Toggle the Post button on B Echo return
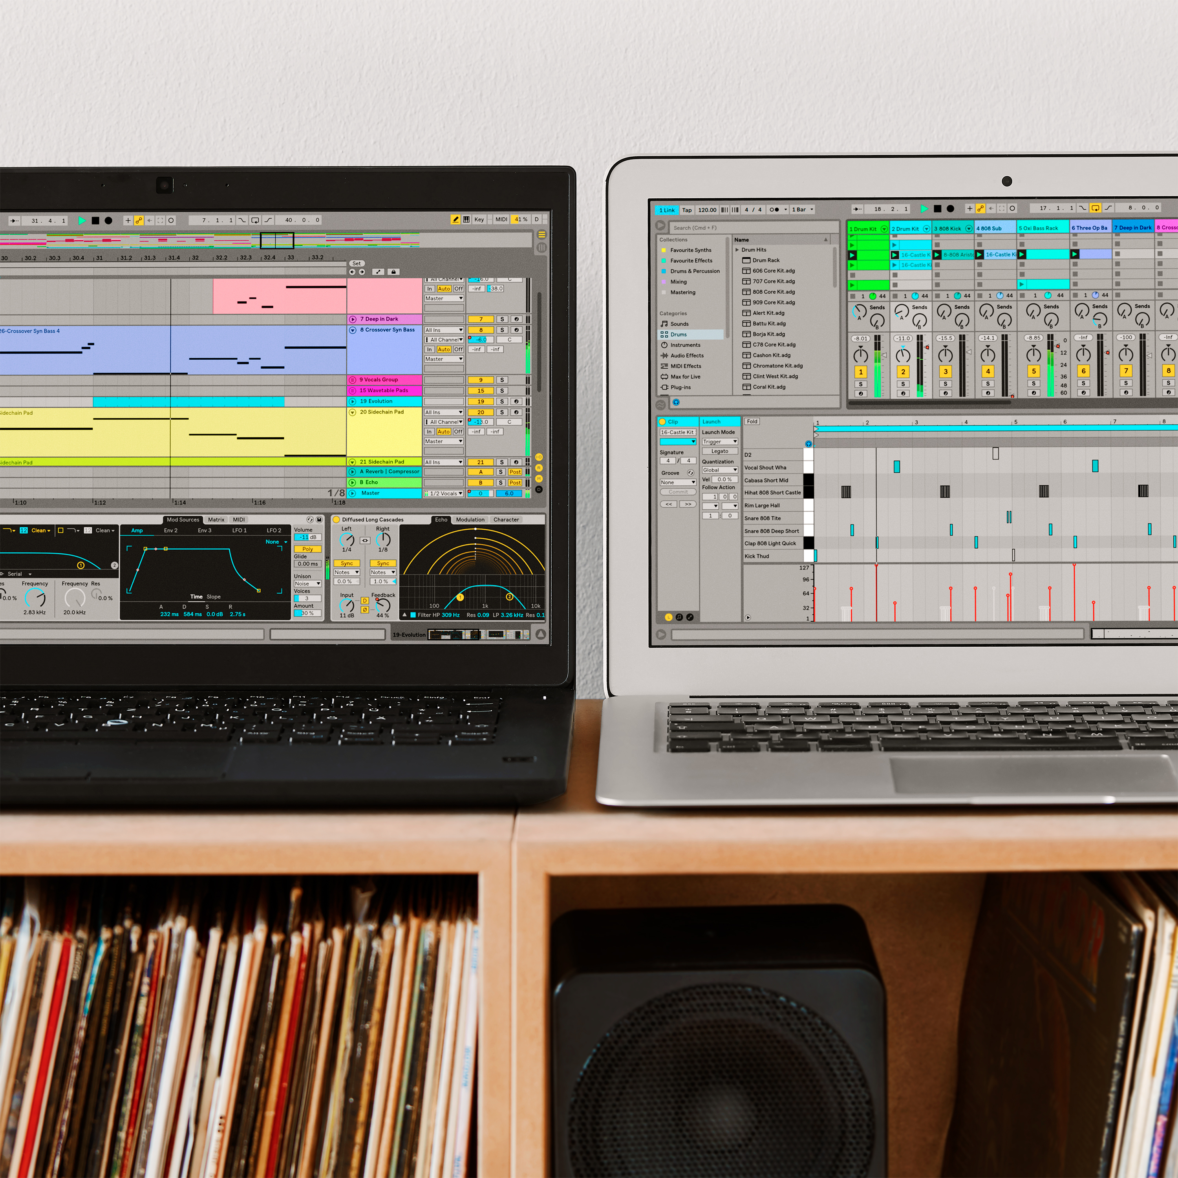The height and width of the screenshot is (1178, 1178). pos(515,482)
